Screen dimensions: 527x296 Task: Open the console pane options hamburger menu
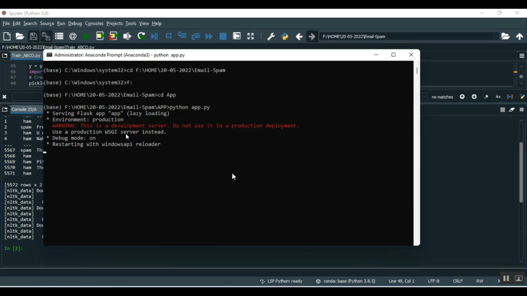pos(522,110)
